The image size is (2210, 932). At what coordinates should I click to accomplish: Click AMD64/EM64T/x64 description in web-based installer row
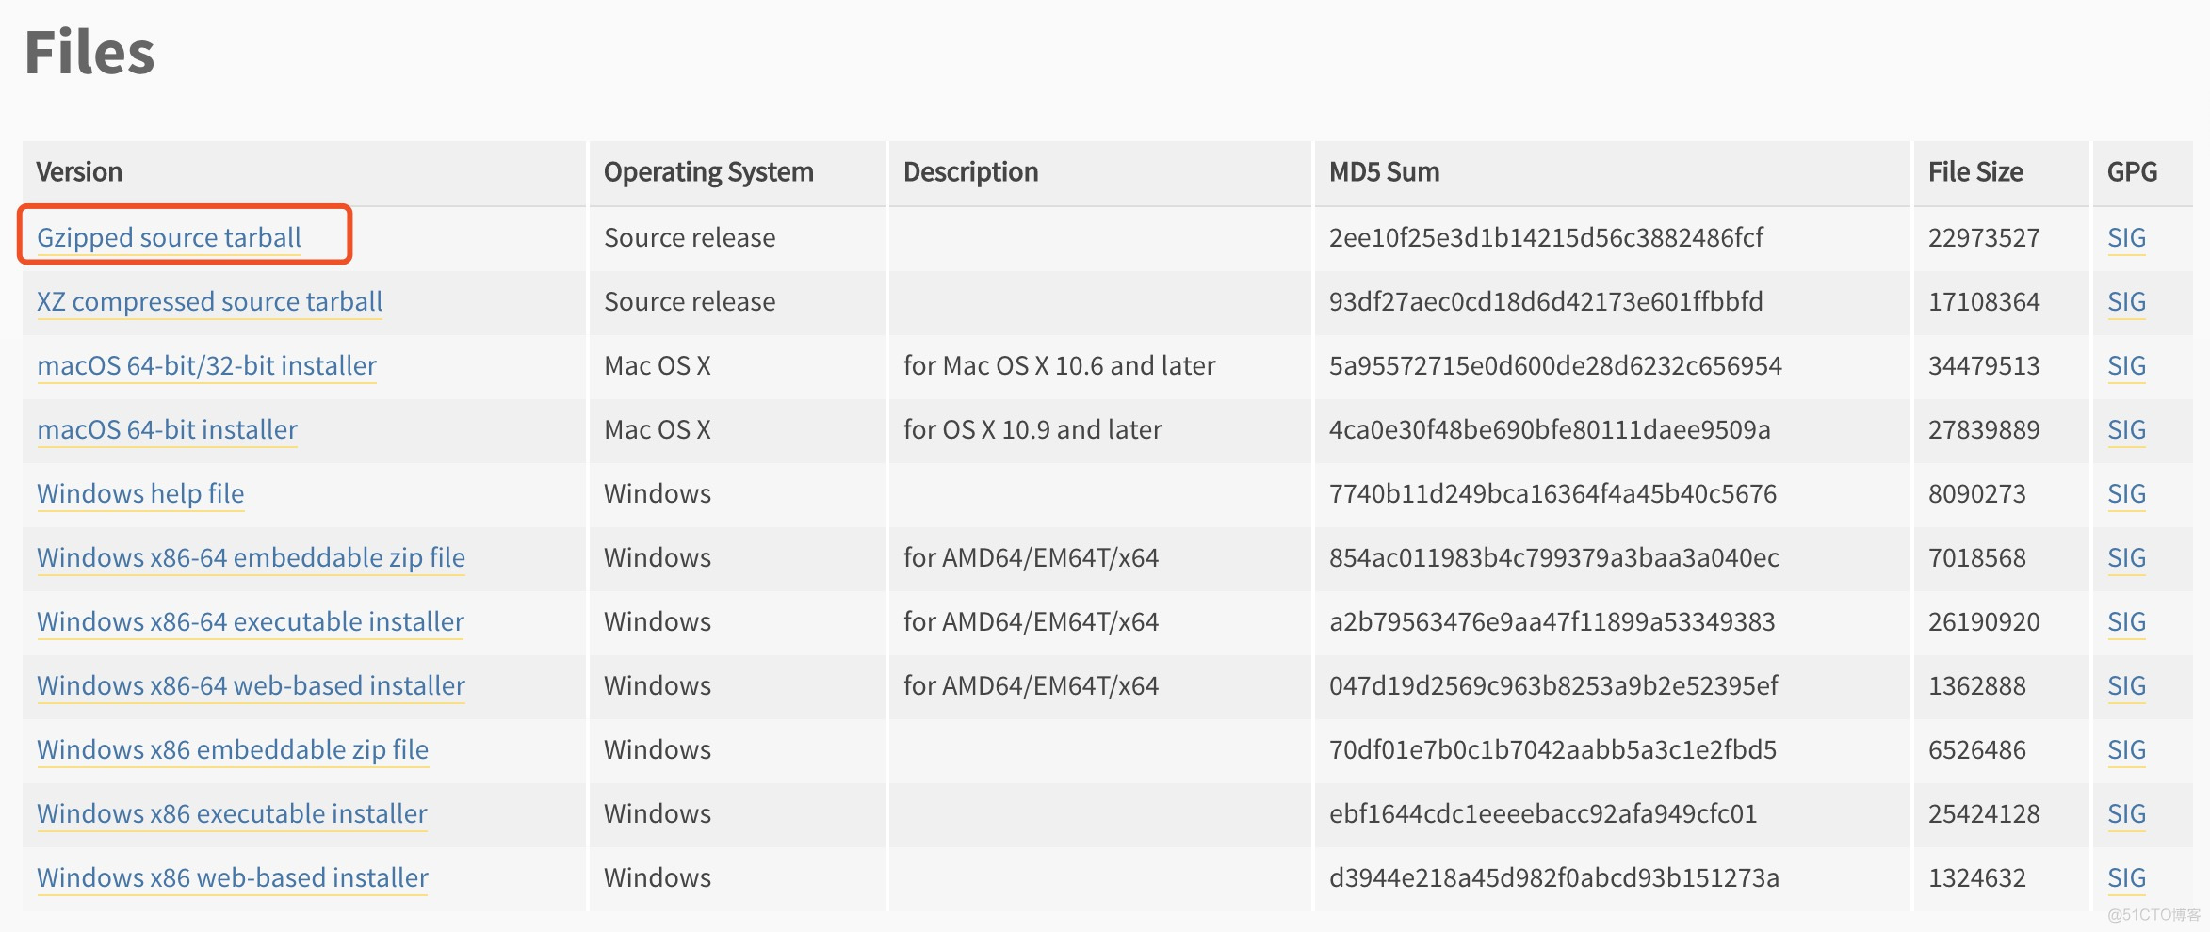click(1031, 686)
